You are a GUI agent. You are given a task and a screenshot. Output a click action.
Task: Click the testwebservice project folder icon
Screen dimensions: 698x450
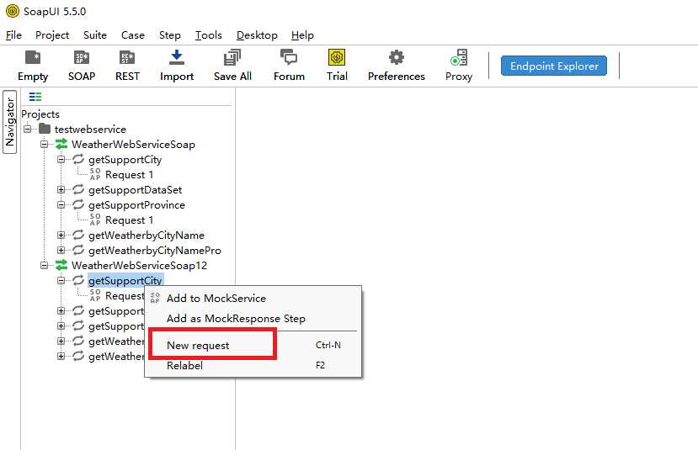tap(45, 129)
